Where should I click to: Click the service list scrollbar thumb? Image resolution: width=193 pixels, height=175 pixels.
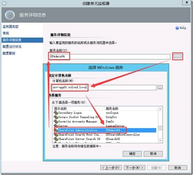[x=160, y=128]
